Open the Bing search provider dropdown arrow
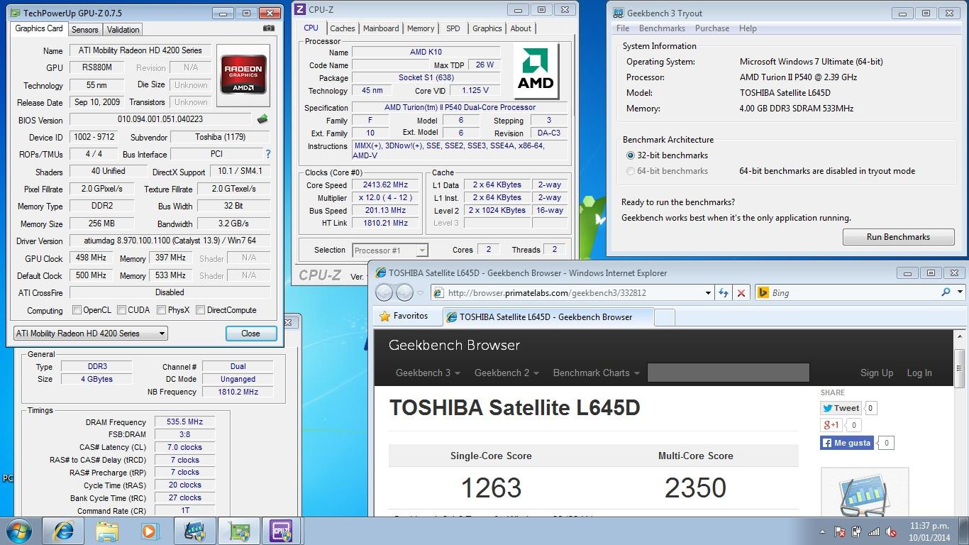This screenshot has height=545, width=969. (x=960, y=292)
